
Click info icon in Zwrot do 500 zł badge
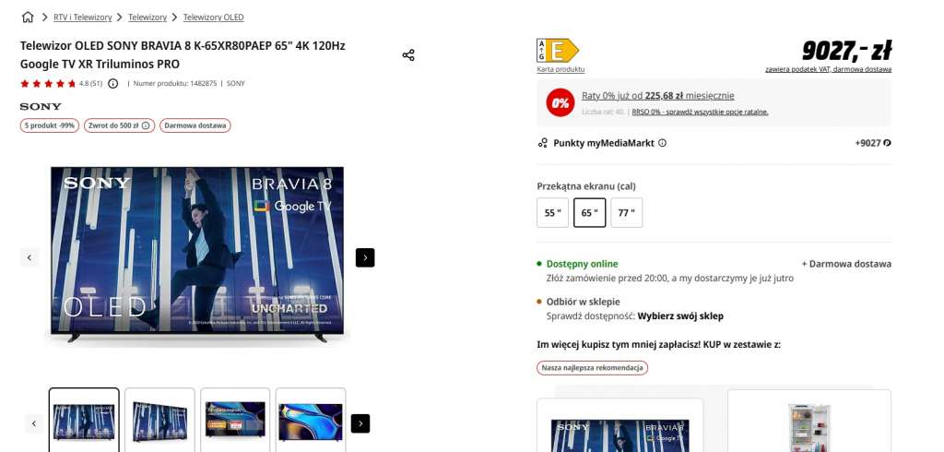click(x=145, y=126)
